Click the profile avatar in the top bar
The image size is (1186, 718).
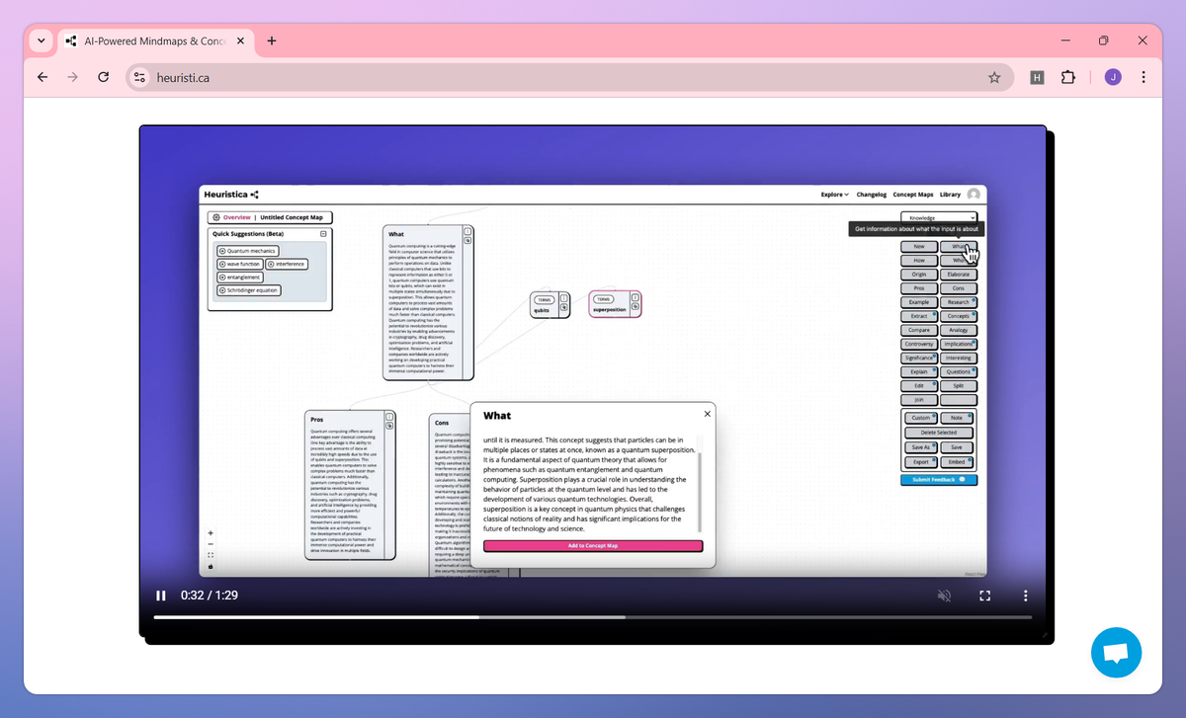974,195
